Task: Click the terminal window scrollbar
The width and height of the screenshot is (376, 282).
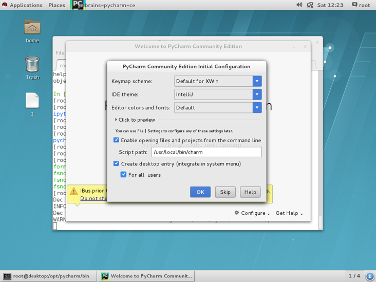Action: tap(320, 223)
